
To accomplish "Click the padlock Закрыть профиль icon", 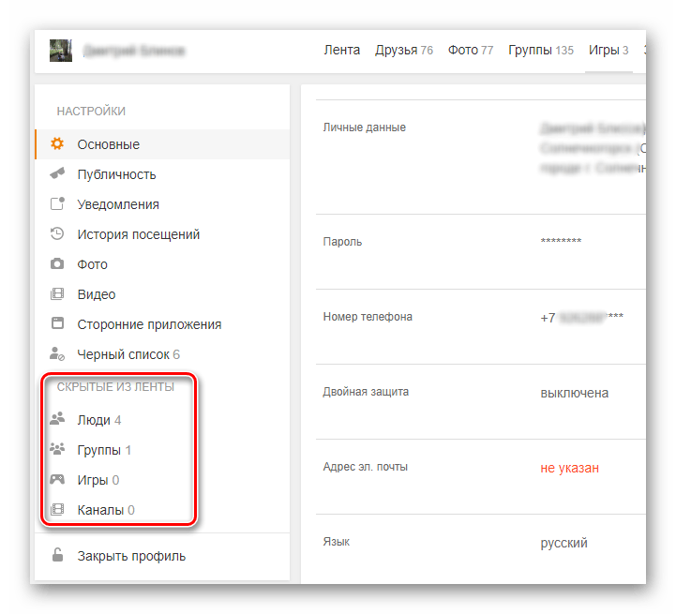I will [x=57, y=555].
